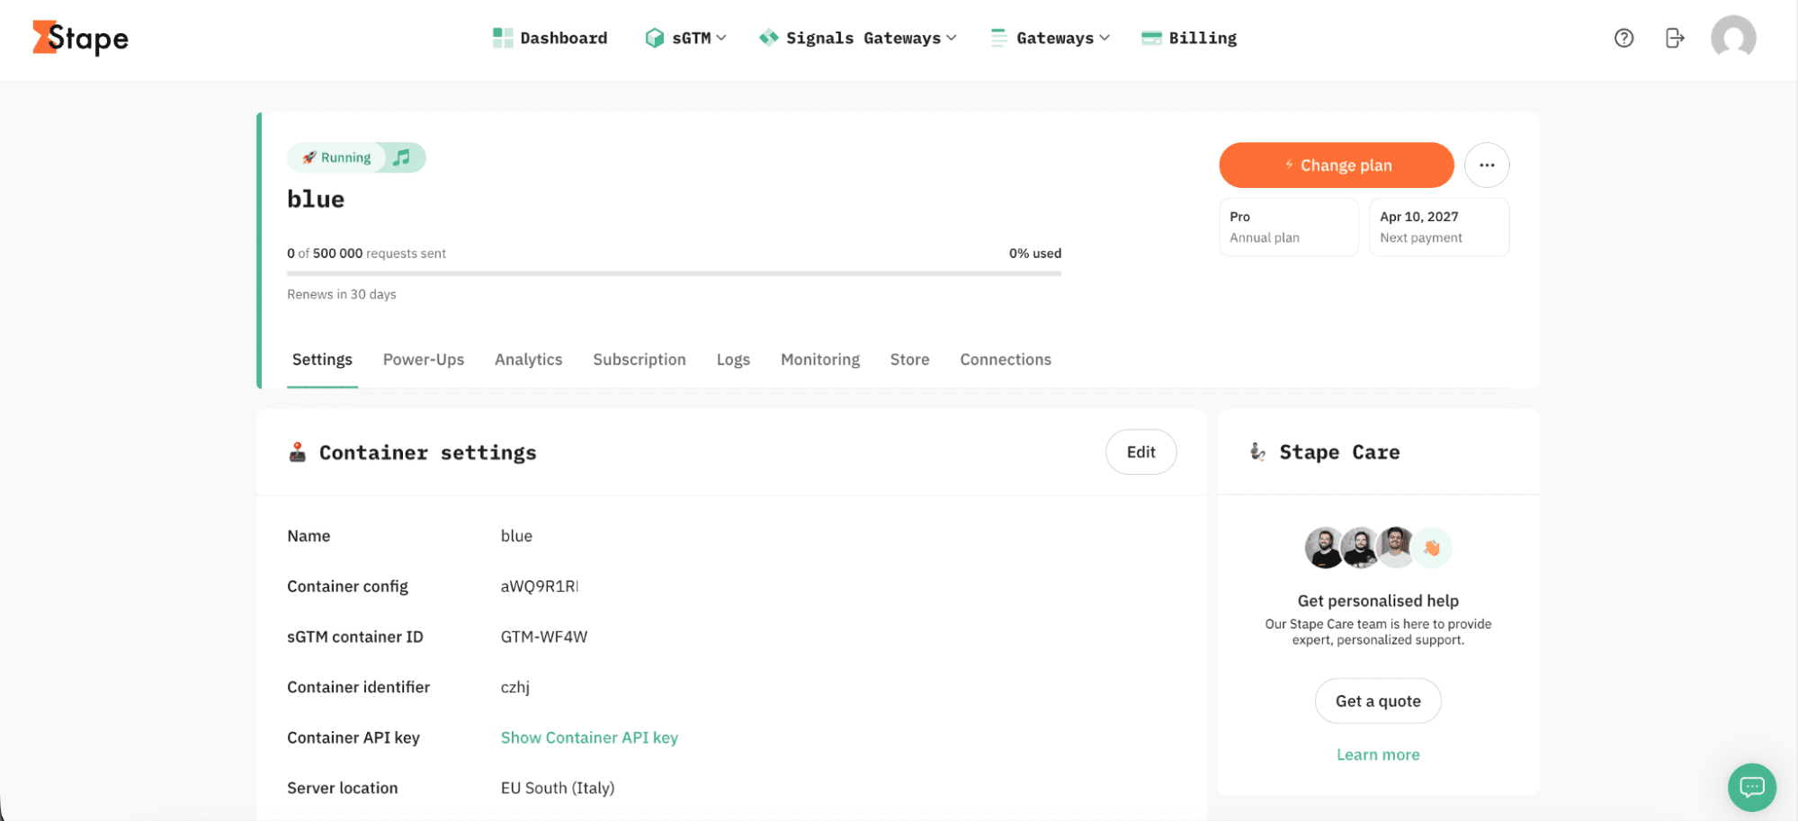Open the three-dots more options button
Image resolution: width=1798 pixels, height=821 pixels.
click(1487, 165)
